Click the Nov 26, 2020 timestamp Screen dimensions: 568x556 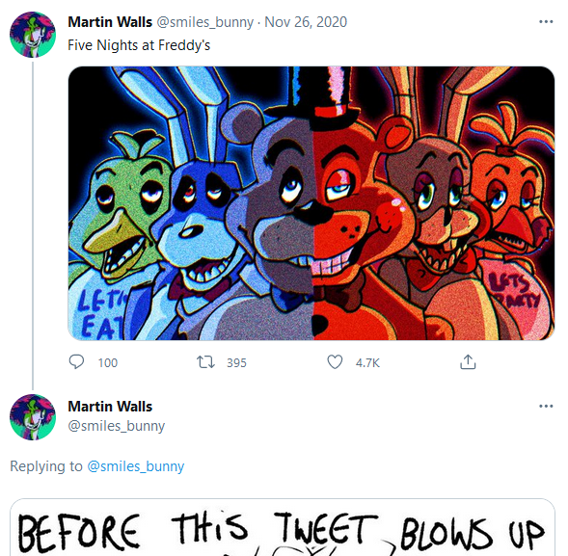tap(306, 22)
